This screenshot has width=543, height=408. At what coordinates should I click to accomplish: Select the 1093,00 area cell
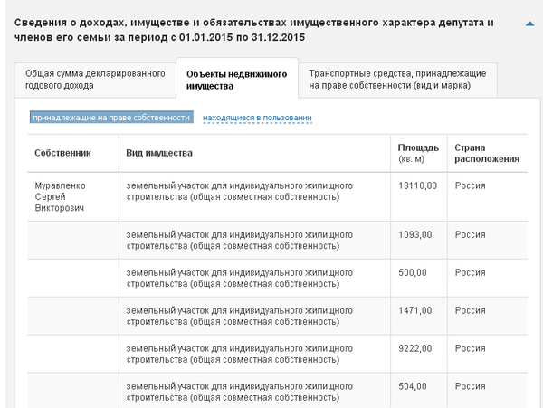pyautogui.click(x=415, y=234)
